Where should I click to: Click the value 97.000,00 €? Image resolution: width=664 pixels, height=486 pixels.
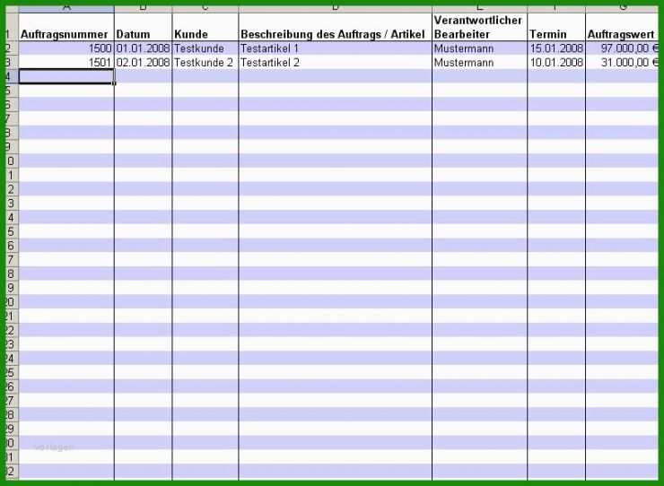pyautogui.click(x=622, y=48)
